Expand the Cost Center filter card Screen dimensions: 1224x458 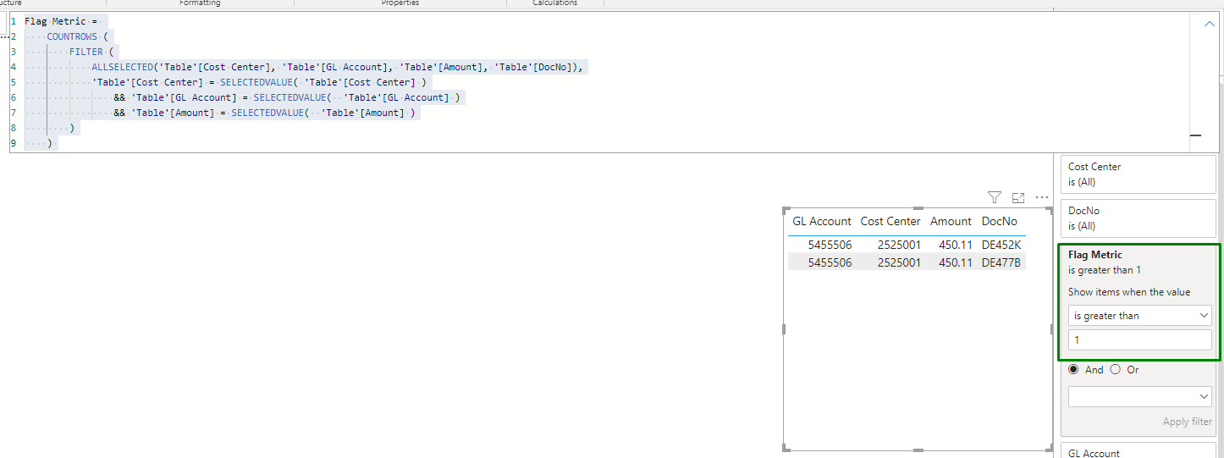click(1138, 174)
